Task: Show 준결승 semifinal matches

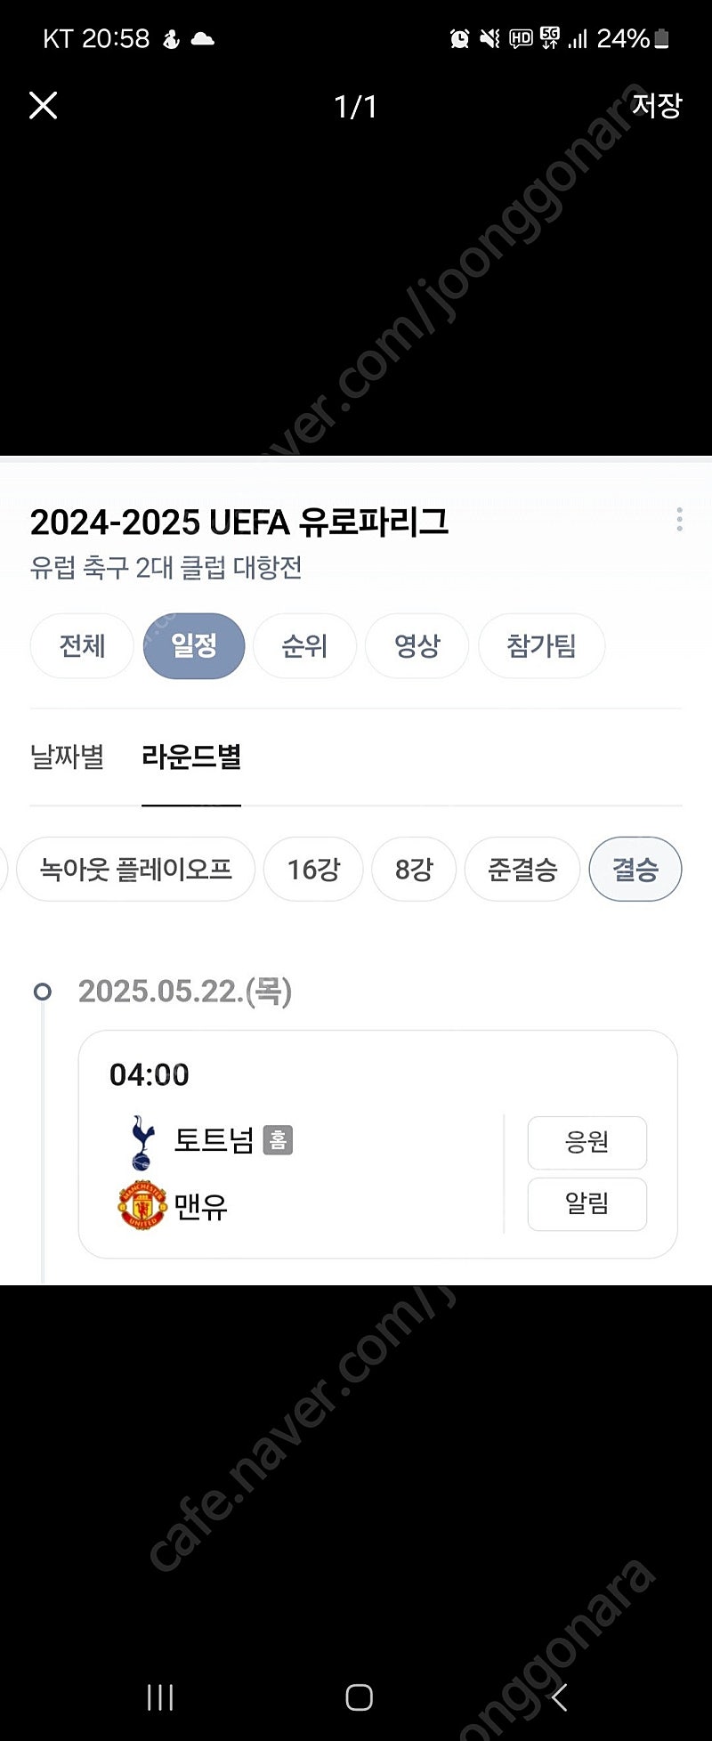Action: tap(522, 869)
